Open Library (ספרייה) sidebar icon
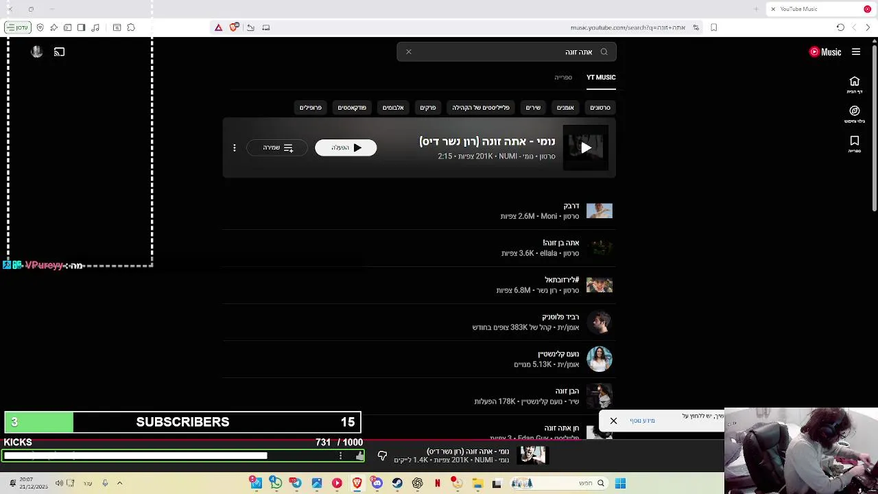 coord(855,144)
